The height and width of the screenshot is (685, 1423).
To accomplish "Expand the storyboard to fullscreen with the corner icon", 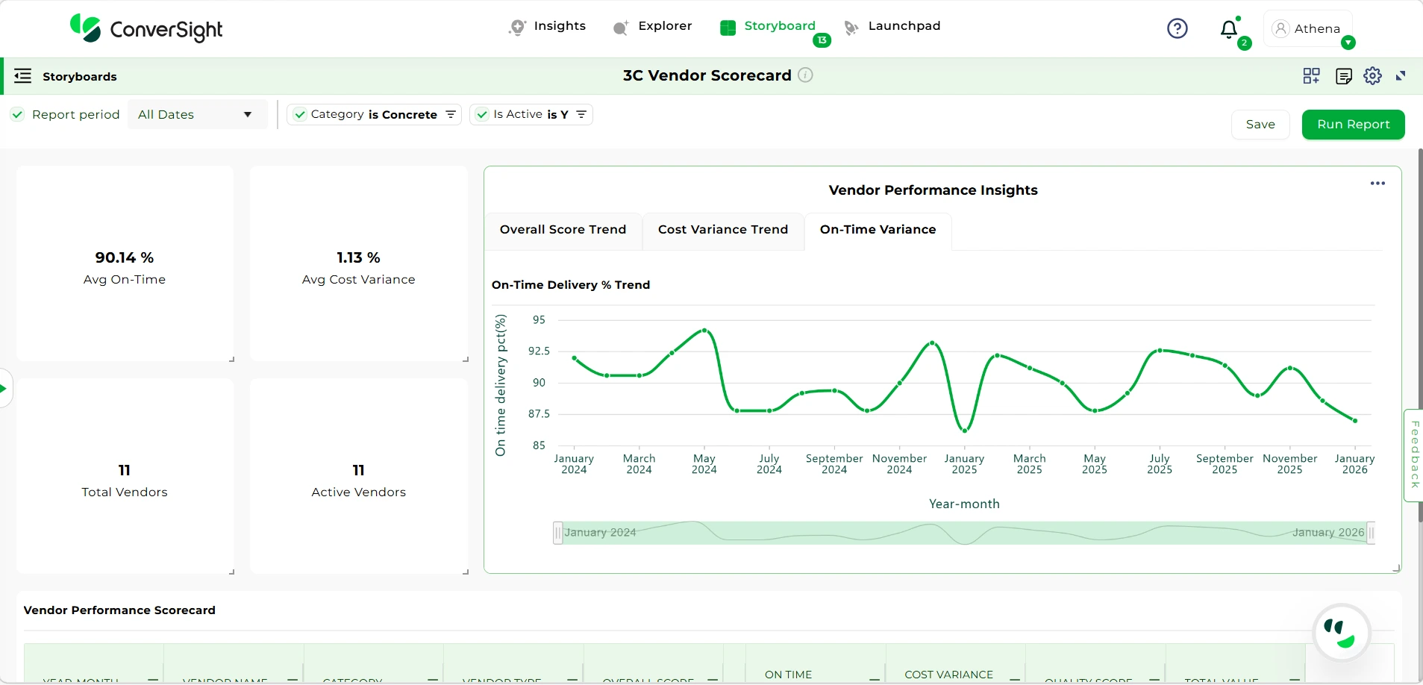I will click(1402, 75).
